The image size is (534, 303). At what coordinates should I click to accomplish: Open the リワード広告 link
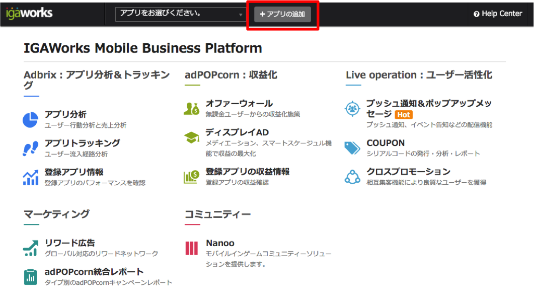coord(70,243)
